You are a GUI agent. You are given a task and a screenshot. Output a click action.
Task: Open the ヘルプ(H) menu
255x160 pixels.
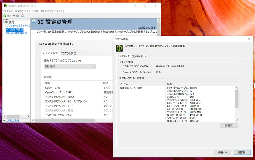(x=59, y=11)
